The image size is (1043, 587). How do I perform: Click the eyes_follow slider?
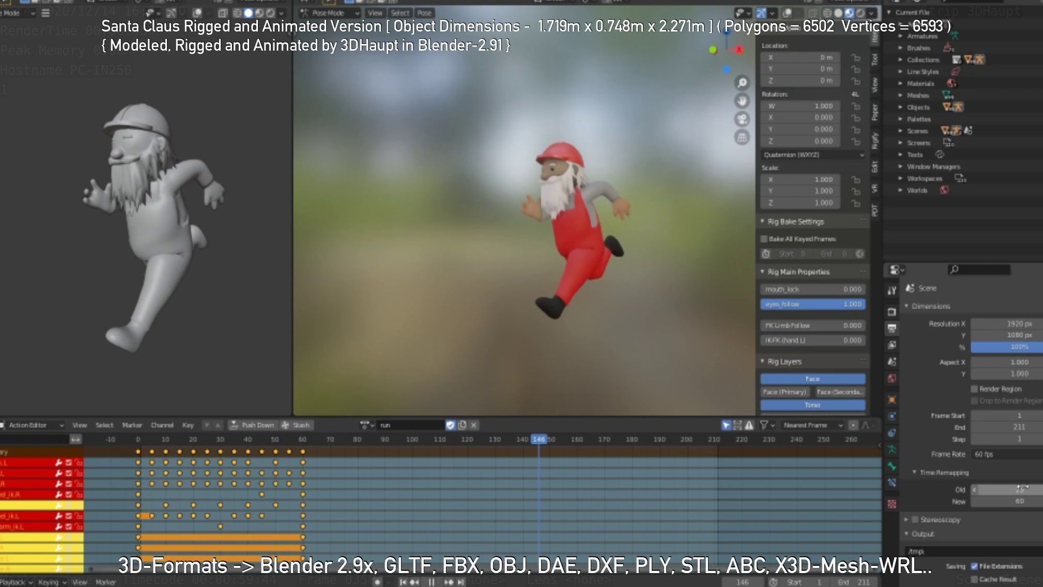(x=812, y=304)
